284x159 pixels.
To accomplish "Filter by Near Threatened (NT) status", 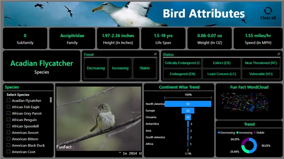I will coord(261,63).
